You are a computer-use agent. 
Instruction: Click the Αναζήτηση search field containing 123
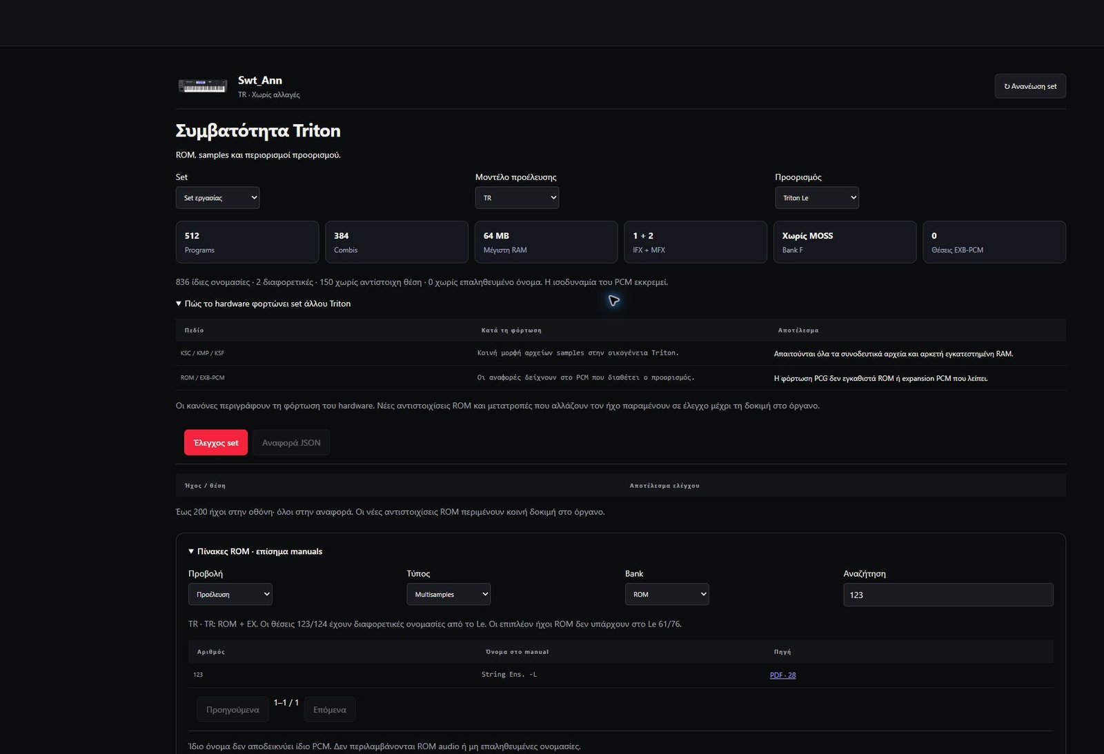pos(948,595)
